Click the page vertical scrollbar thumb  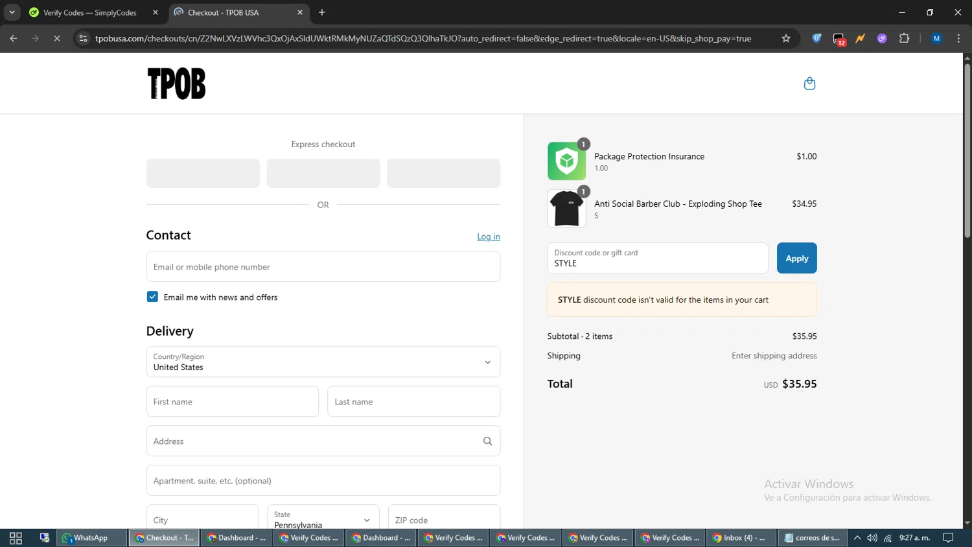coord(967,151)
